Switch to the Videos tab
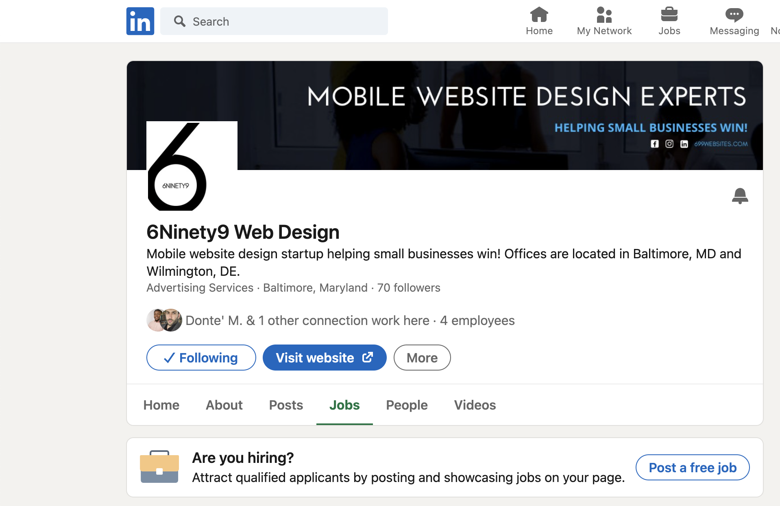 (x=475, y=405)
